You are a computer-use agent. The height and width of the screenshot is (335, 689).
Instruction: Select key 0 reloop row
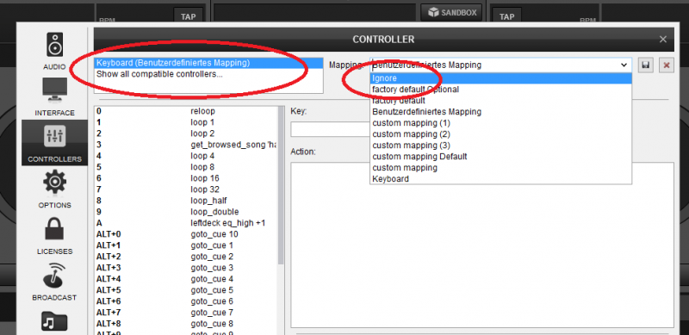coord(186,111)
